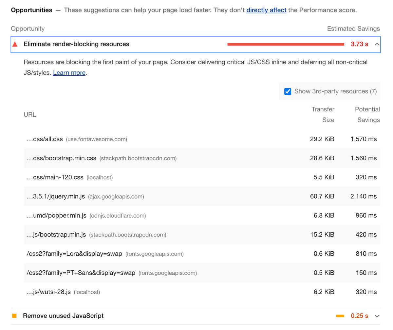Open the /css2?family=PT+Sans&display=swap URL

[x=81, y=273]
